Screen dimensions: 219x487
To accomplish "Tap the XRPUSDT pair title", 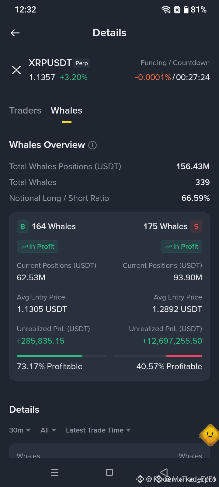I will (x=50, y=63).
